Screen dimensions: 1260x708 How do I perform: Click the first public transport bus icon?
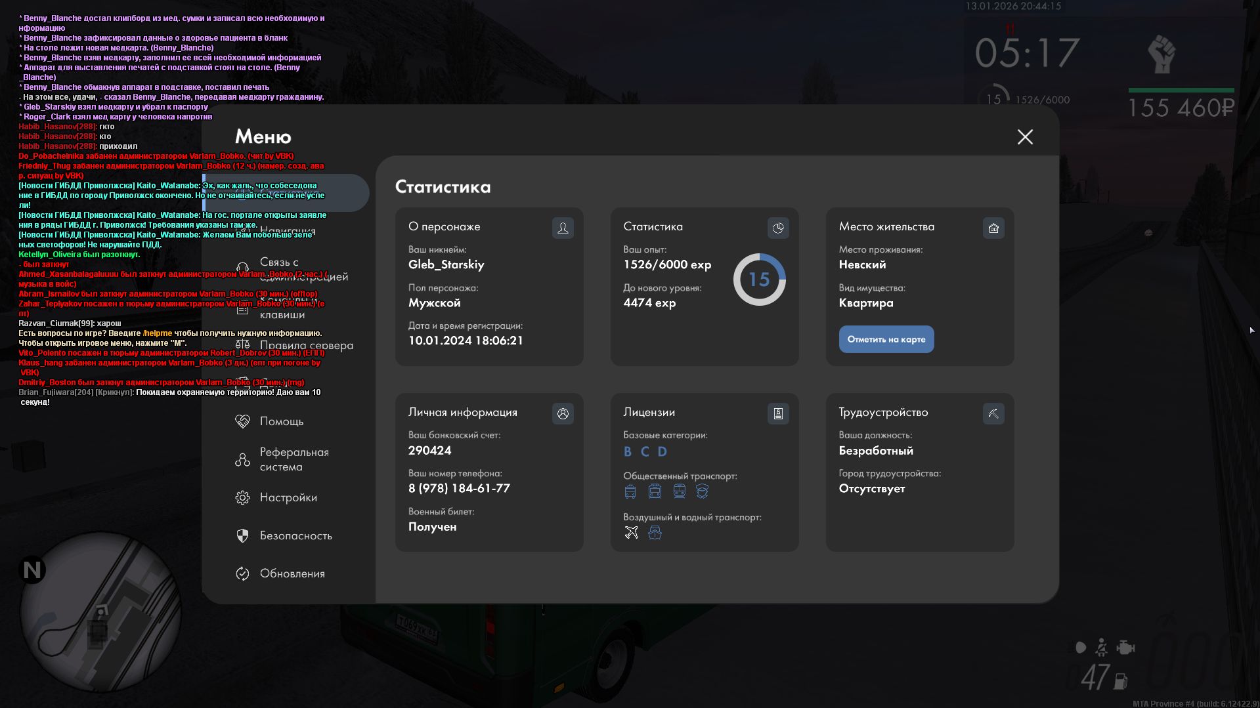630,491
